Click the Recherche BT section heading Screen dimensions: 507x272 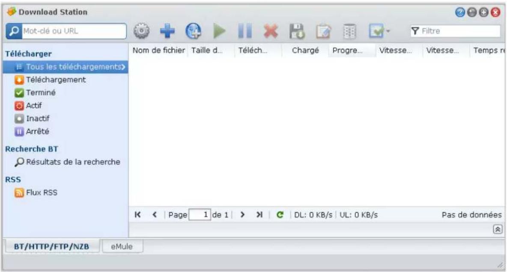[31, 149]
